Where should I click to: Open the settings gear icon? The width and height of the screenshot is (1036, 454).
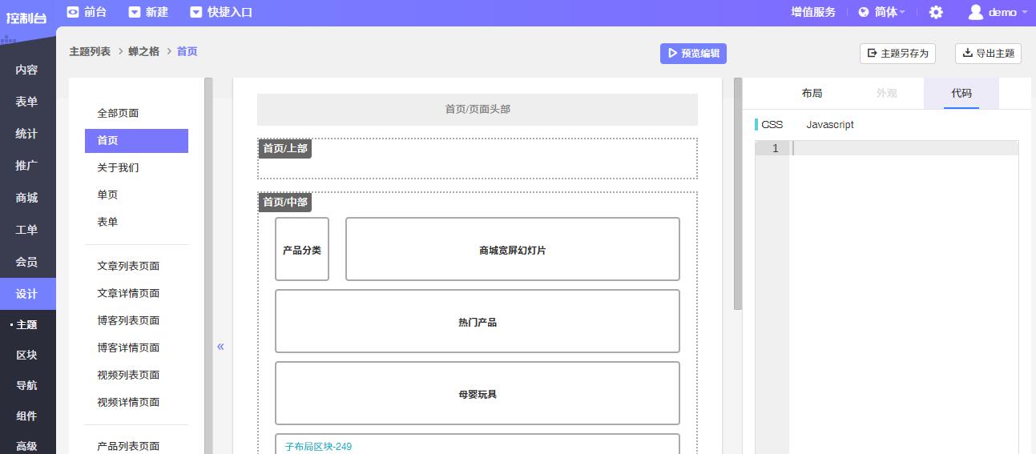coord(936,12)
